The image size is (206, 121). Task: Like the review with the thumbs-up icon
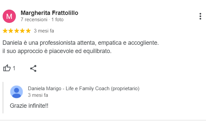(7, 68)
